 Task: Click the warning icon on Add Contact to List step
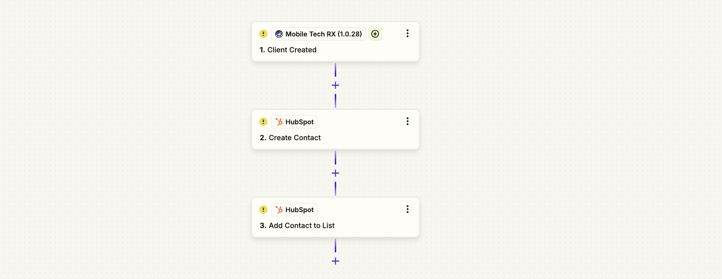pos(263,209)
